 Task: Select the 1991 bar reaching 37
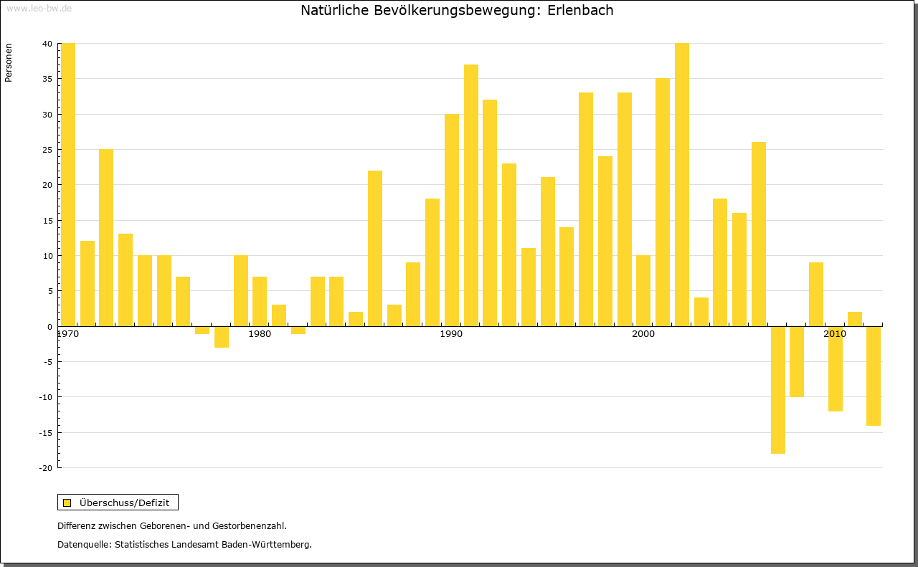pyautogui.click(x=470, y=195)
